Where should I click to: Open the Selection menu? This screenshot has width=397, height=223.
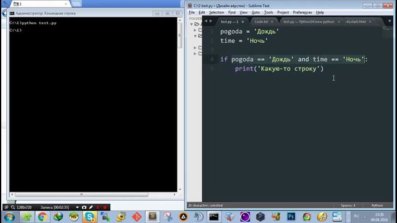pyautogui.click(x=216, y=12)
